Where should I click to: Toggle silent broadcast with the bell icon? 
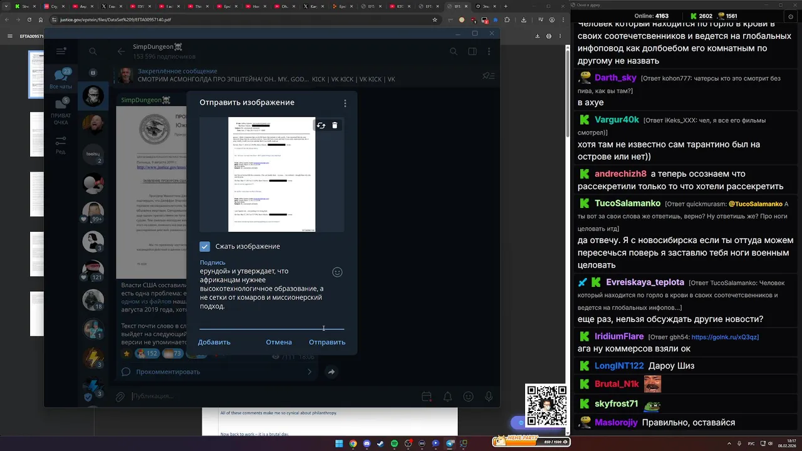coord(448,397)
